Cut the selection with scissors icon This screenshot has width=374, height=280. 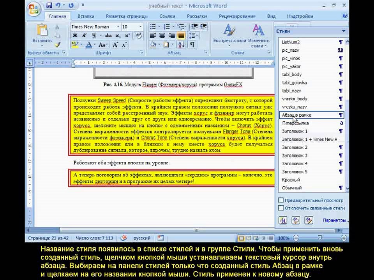57,27
